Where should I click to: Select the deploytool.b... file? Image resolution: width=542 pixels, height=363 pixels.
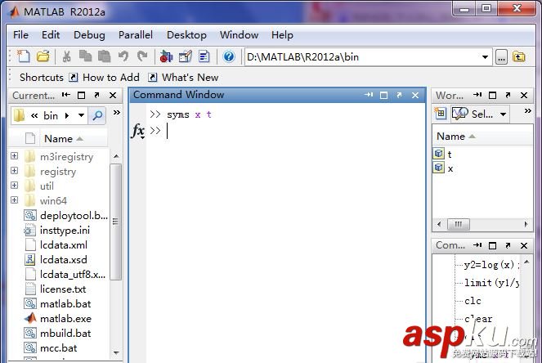(x=65, y=216)
